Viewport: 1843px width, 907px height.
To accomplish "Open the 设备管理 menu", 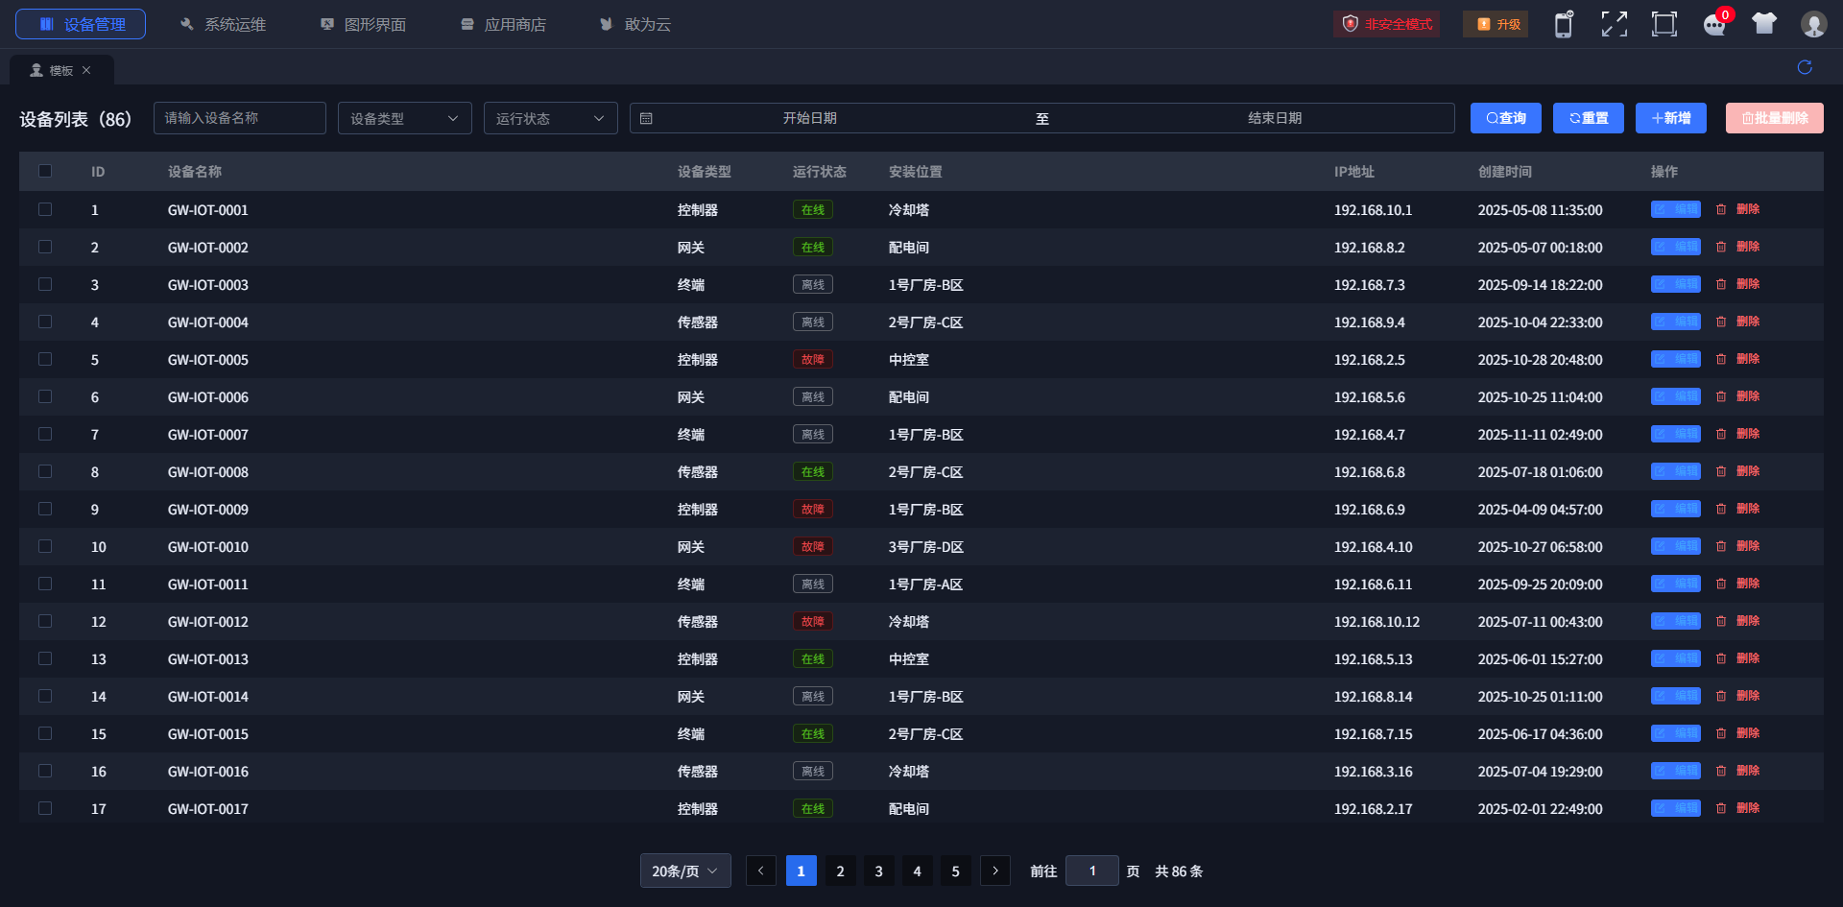I will [81, 24].
